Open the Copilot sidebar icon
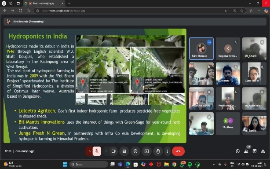Image resolution: width=270 pixels, height=169 pixels. 266,11
